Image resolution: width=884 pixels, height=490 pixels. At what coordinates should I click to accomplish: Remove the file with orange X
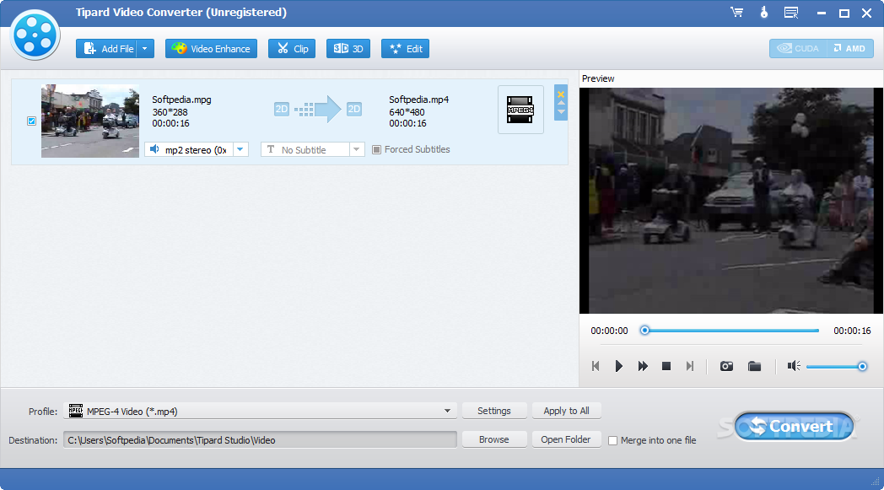(x=561, y=94)
